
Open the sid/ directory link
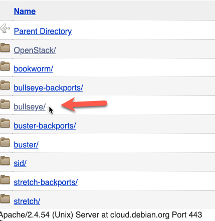click(x=20, y=163)
